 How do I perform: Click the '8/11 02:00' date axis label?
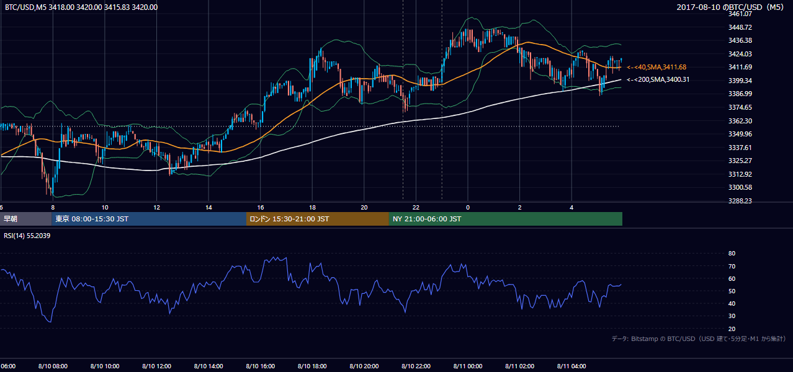(x=519, y=366)
